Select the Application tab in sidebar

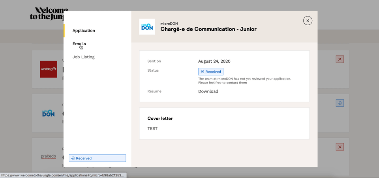coord(84,31)
